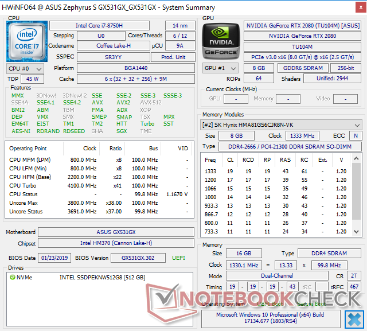Expand the SK Hynix memory module dropdown

[x=281, y=124]
